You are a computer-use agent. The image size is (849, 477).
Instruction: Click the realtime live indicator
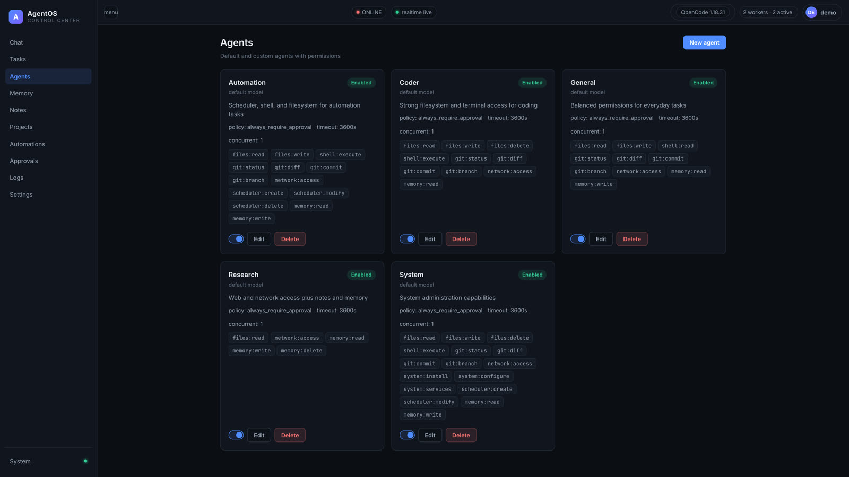(x=414, y=12)
